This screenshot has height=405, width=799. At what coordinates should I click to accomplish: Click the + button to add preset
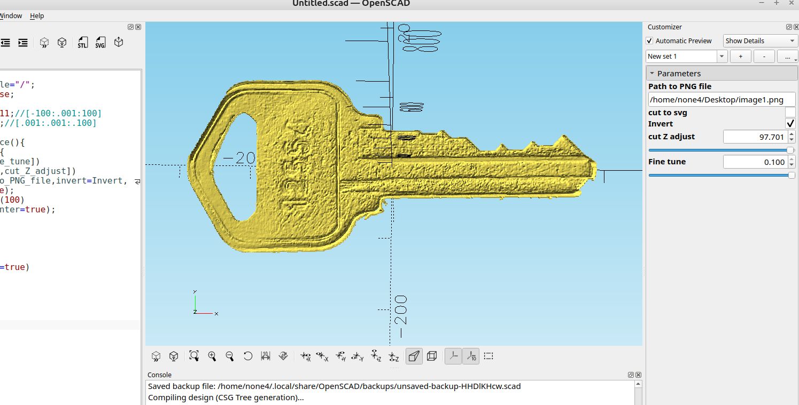coord(740,56)
